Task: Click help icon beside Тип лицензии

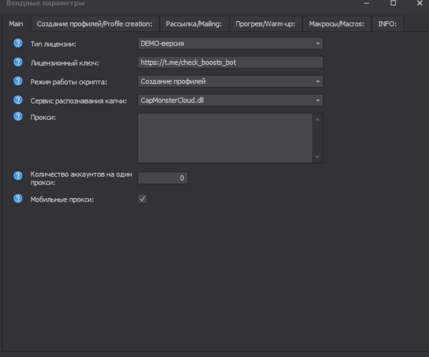Action: coord(18,43)
